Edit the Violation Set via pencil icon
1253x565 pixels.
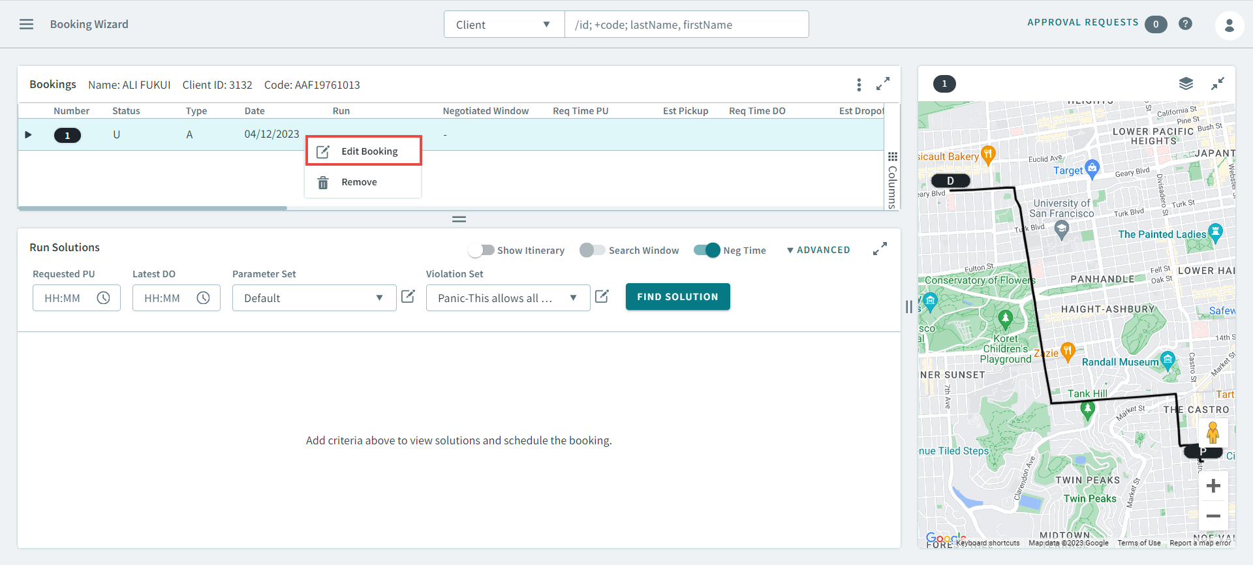pos(602,297)
